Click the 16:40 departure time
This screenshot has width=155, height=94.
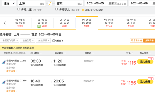[35, 81]
